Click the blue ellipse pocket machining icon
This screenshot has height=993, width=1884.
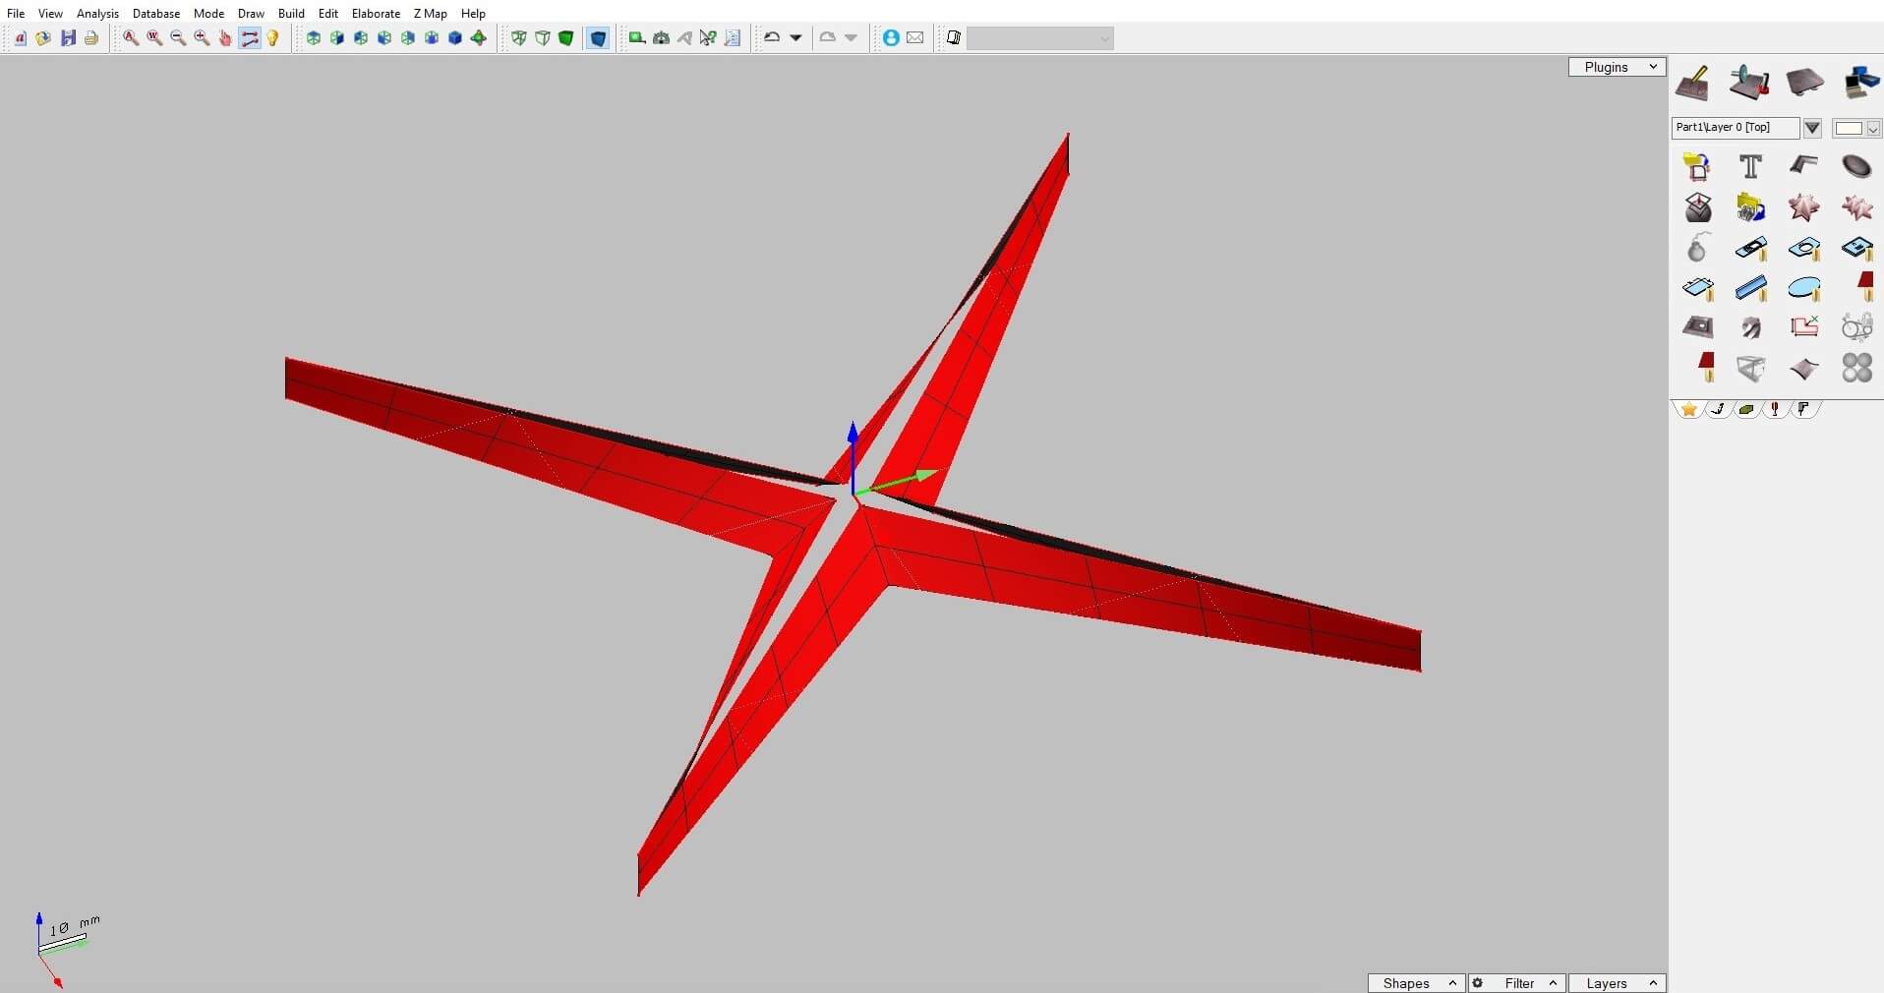pos(1803,288)
